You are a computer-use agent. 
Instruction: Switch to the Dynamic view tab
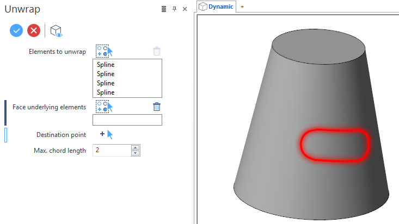coord(216,7)
